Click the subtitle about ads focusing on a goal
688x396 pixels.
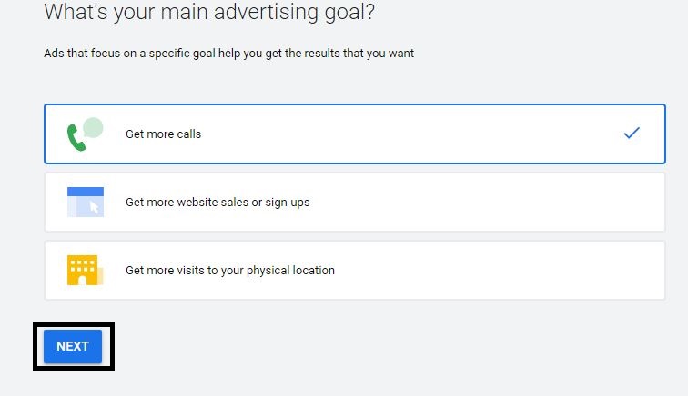tap(228, 54)
